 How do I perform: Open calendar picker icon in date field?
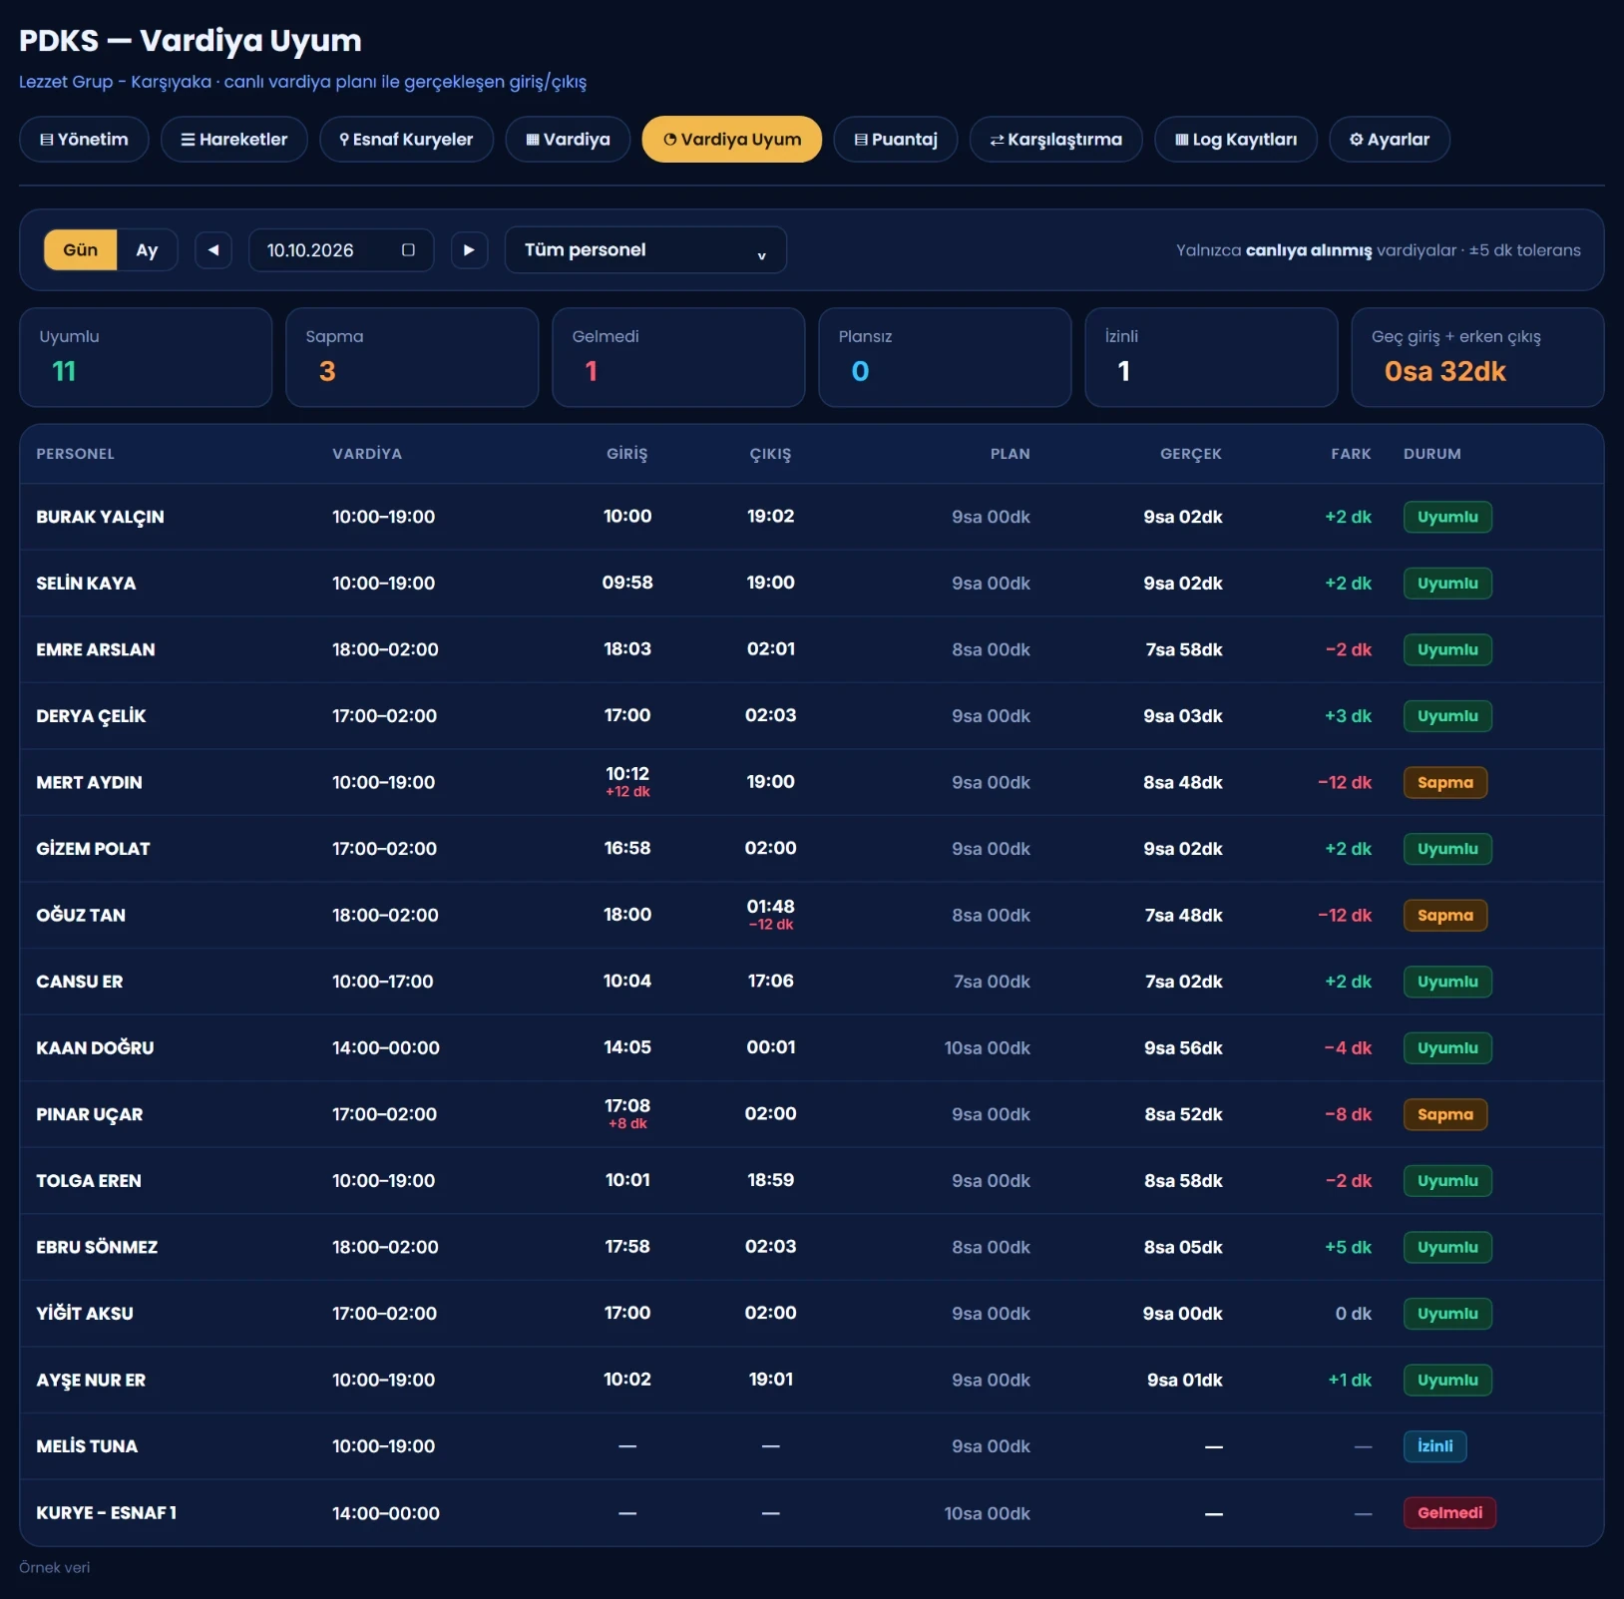tap(408, 250)
